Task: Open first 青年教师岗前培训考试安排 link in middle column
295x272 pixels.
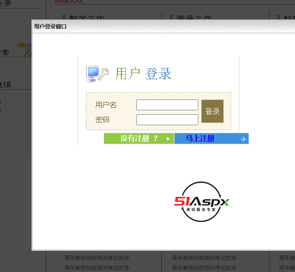Action: (204, 258)
